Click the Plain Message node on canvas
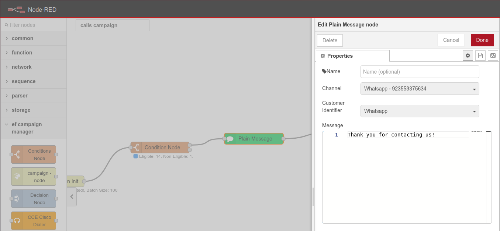 254,139
